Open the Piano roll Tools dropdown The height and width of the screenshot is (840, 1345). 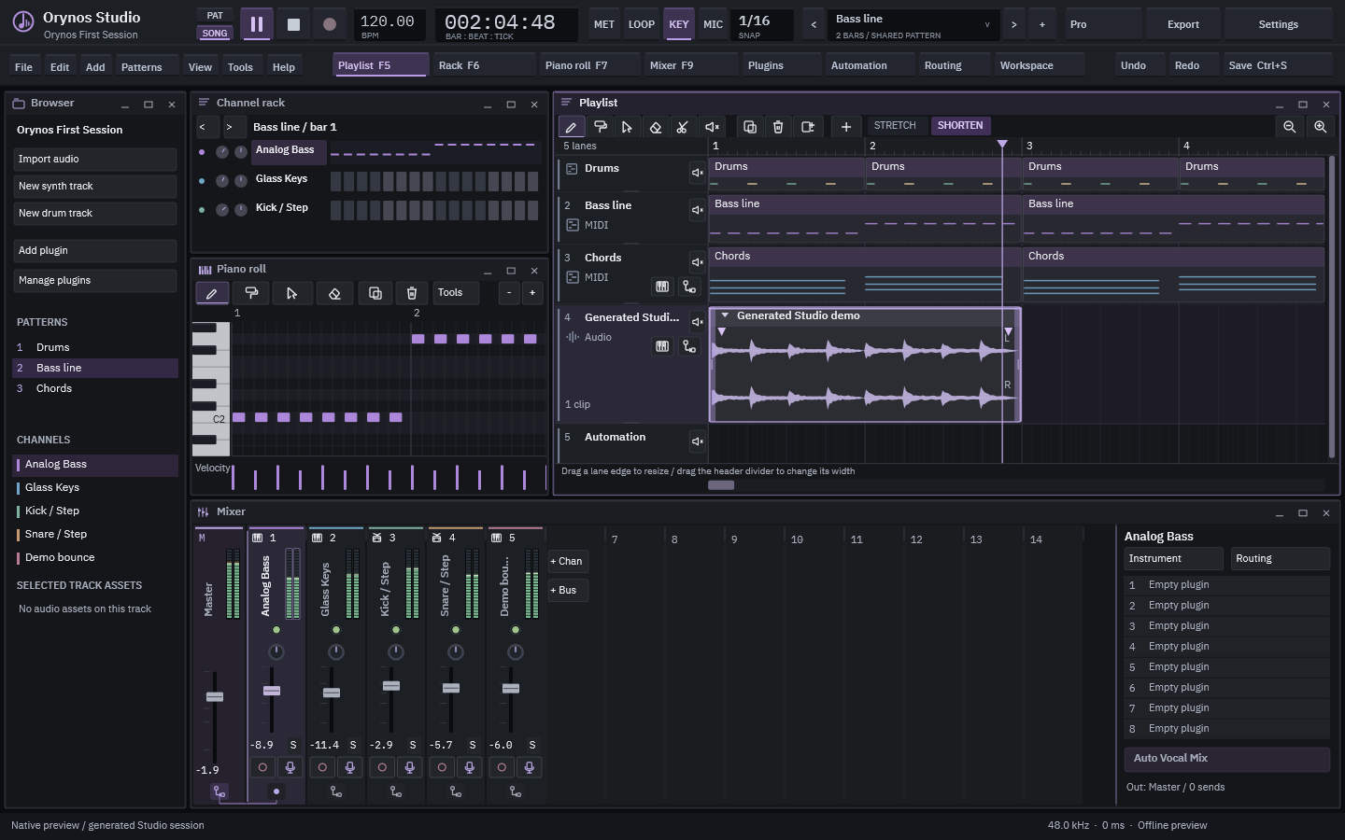(x=456, y=293)
